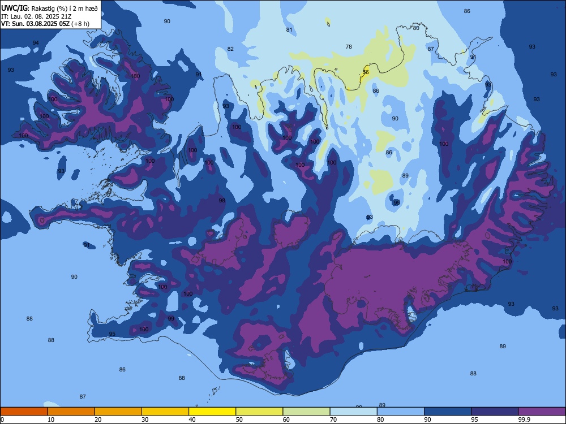This screenshot has width=566, height=424.
Task: Select the orange 10–20 legend swatch
Action: point(71,412)
